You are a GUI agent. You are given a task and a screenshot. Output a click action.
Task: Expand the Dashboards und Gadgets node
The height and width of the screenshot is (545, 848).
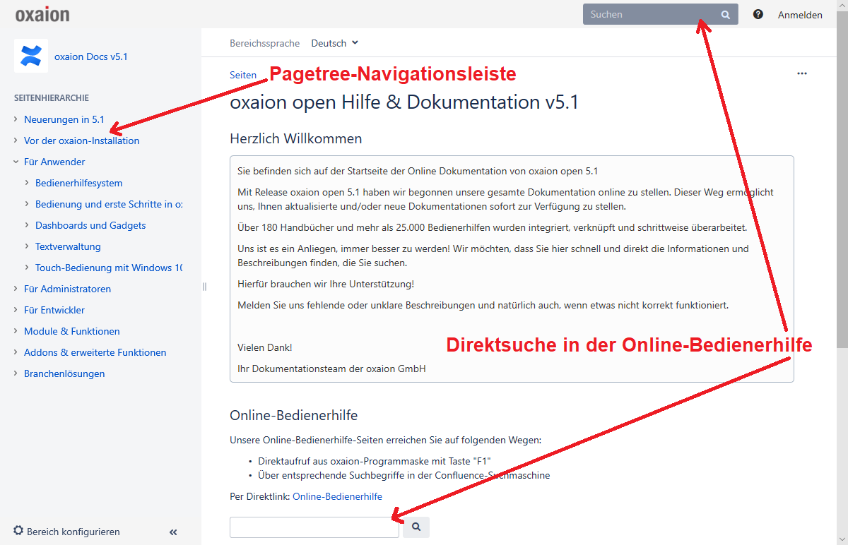pyautogui.click(x=27, y=225)
